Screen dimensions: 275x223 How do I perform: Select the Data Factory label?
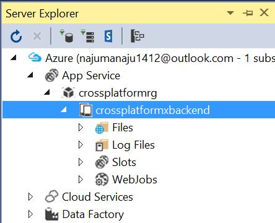(x=93, y=214)
